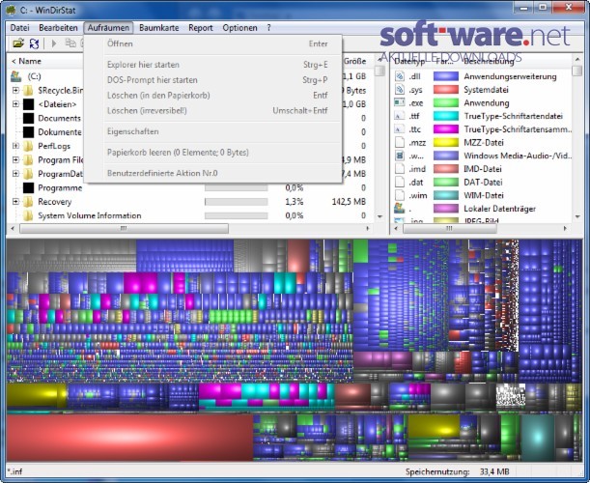Click the refresh toolbar icon

34,43
